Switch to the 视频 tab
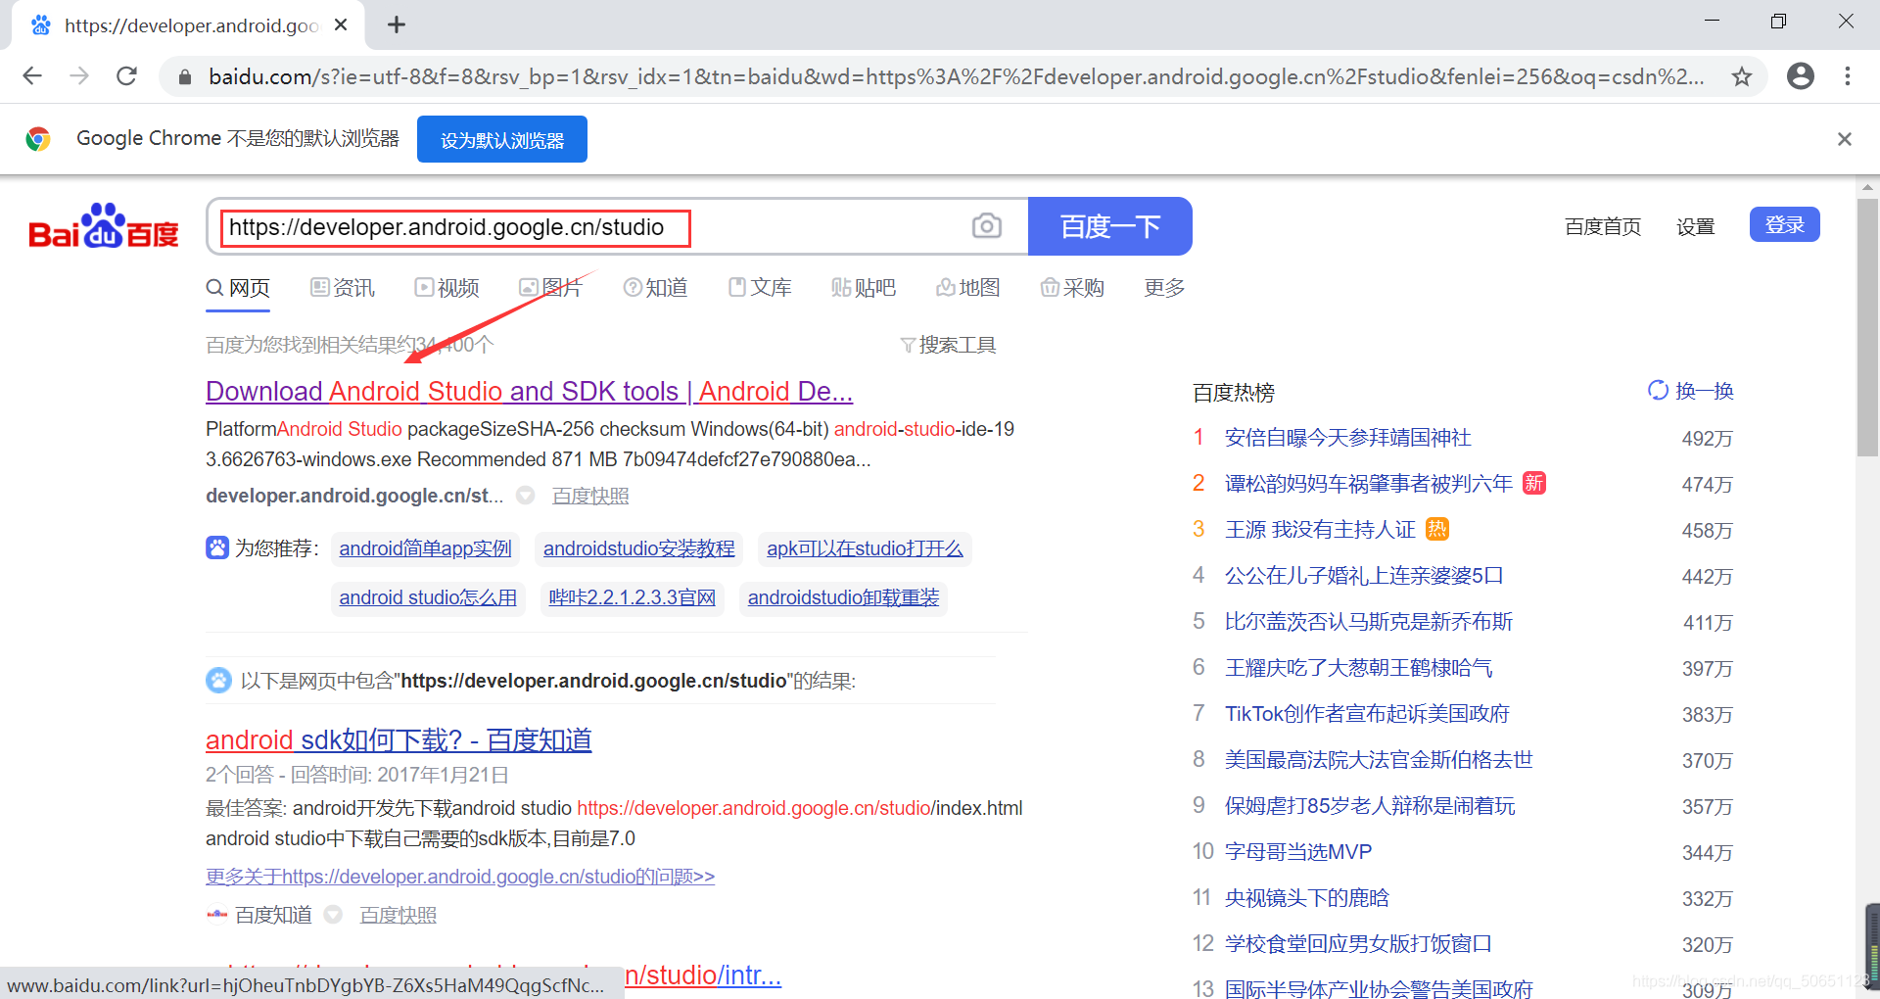The width and height of the screenshot is (1880, 999). click(x=446, y=288)
